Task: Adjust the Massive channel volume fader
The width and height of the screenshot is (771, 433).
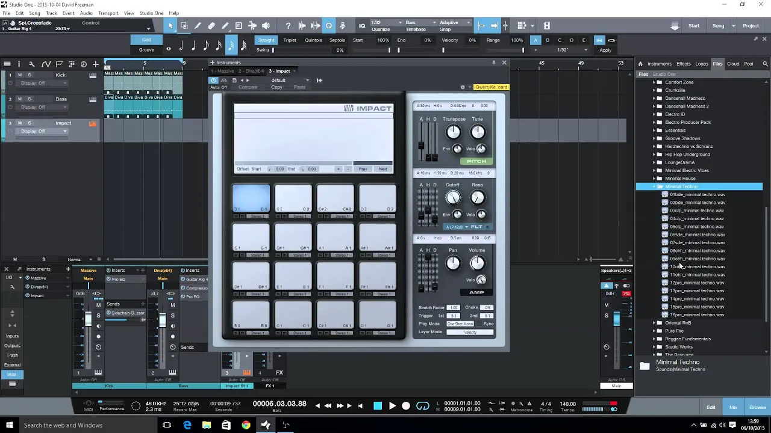Action: click(88, 319)
